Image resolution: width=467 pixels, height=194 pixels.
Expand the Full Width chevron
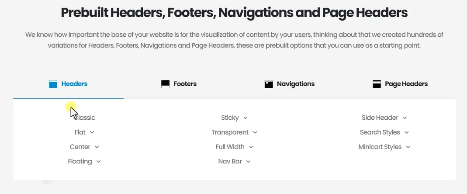251,147
